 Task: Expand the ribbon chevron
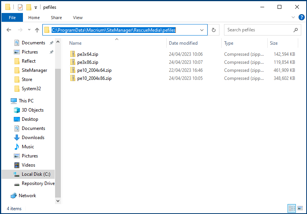click(x=293, y=17)
